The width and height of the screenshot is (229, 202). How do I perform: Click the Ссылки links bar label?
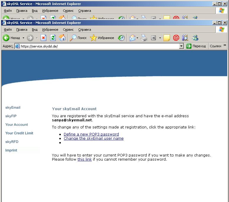tap(215, 46)
